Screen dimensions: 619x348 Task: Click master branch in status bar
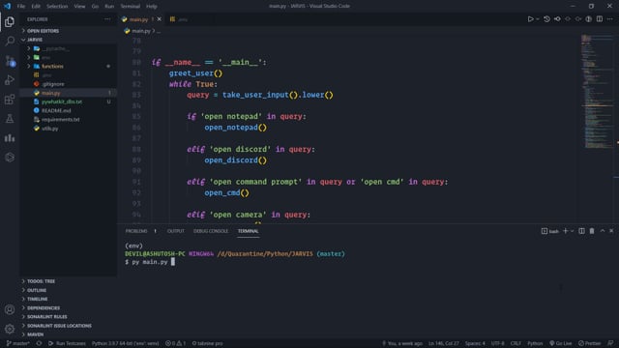(x=17, y=343)
